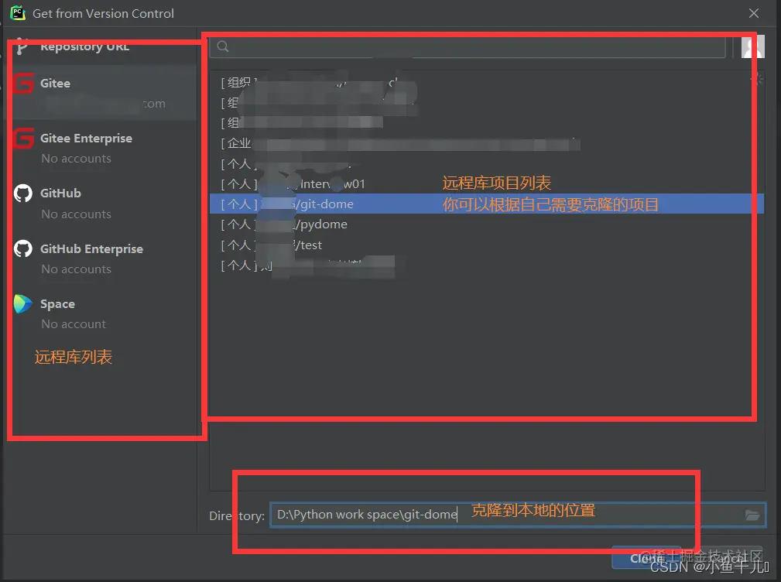Select the git-dome repository row
This screenshot has height=582, width=781.
click(x=487, y=204)
